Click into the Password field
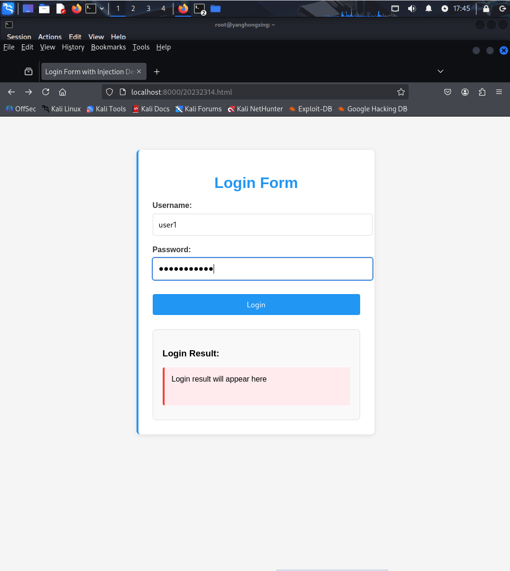Image resolution: width=510 pixels, height=571 pixels. pyautogui.click(x=262, y=269)
